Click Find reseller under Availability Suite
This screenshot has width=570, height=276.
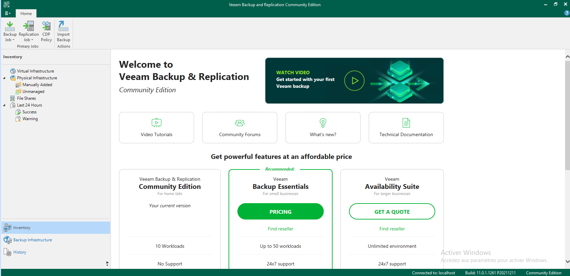point(392,229)
